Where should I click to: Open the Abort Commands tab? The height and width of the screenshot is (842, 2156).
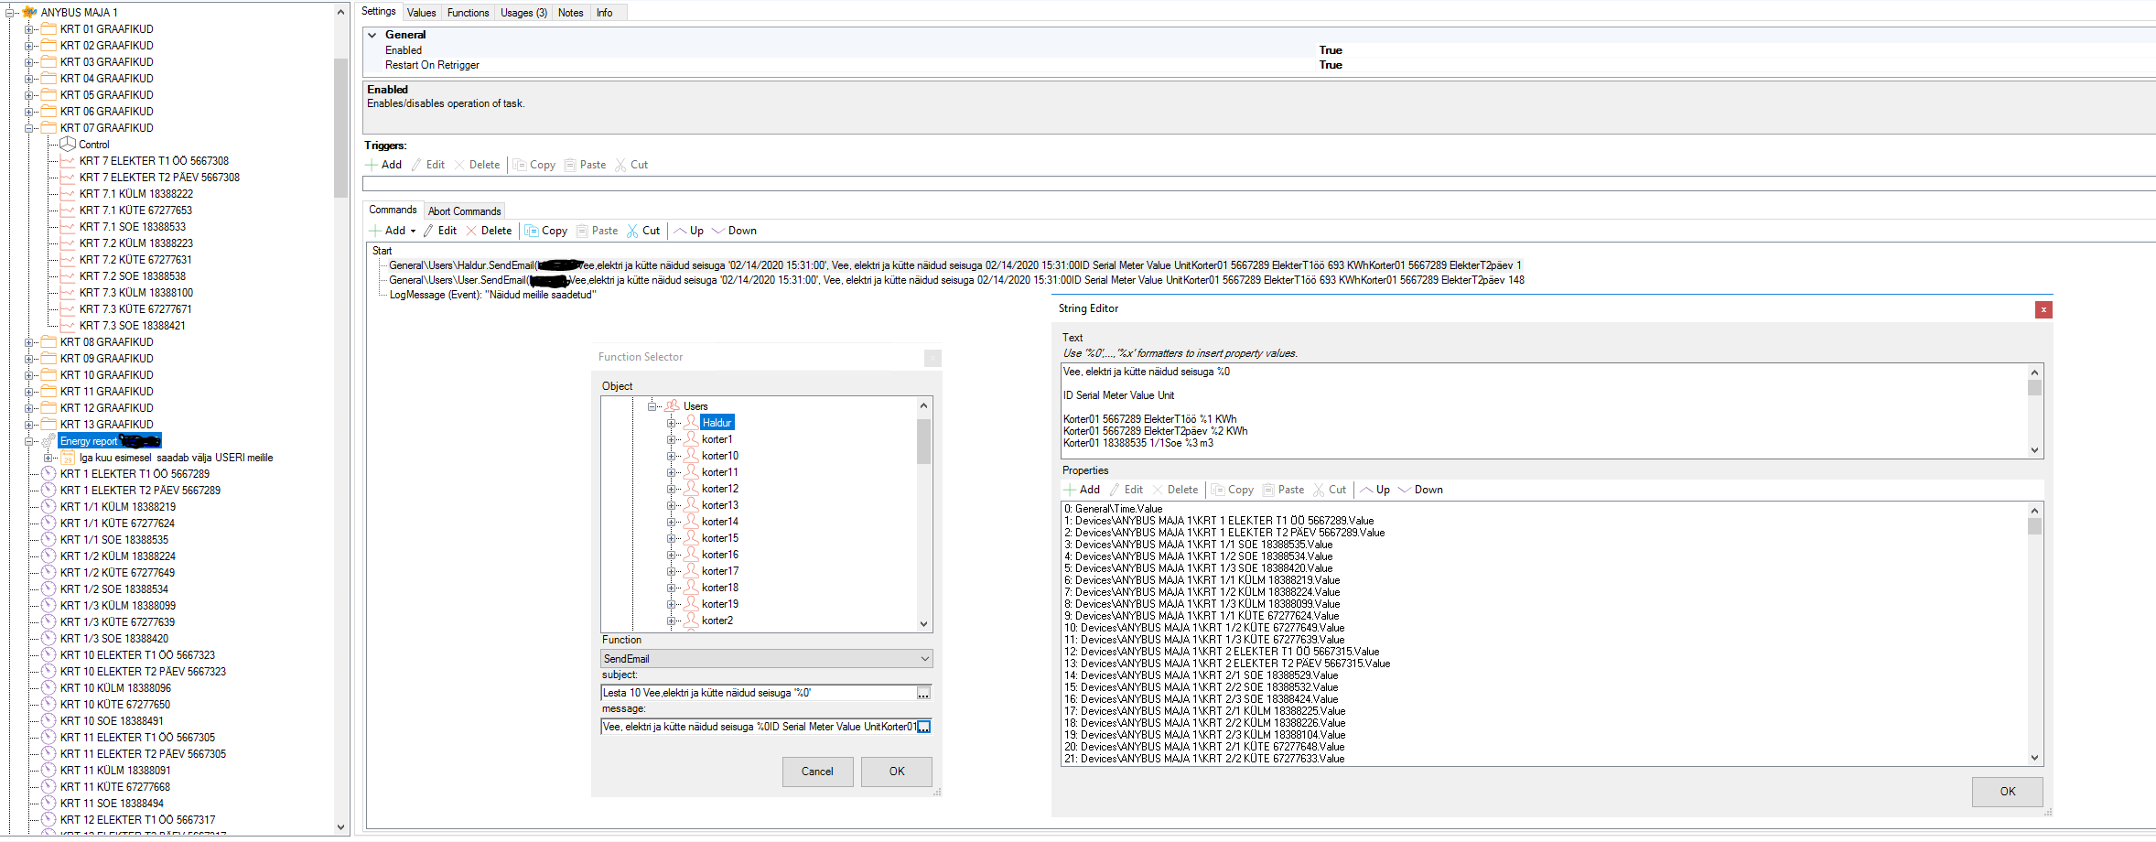tap(464, 211)
